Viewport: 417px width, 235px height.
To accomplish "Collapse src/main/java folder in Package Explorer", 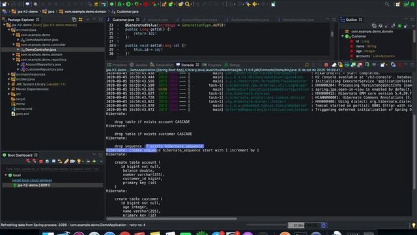I will pyautogui.click(x=9, y=30).
